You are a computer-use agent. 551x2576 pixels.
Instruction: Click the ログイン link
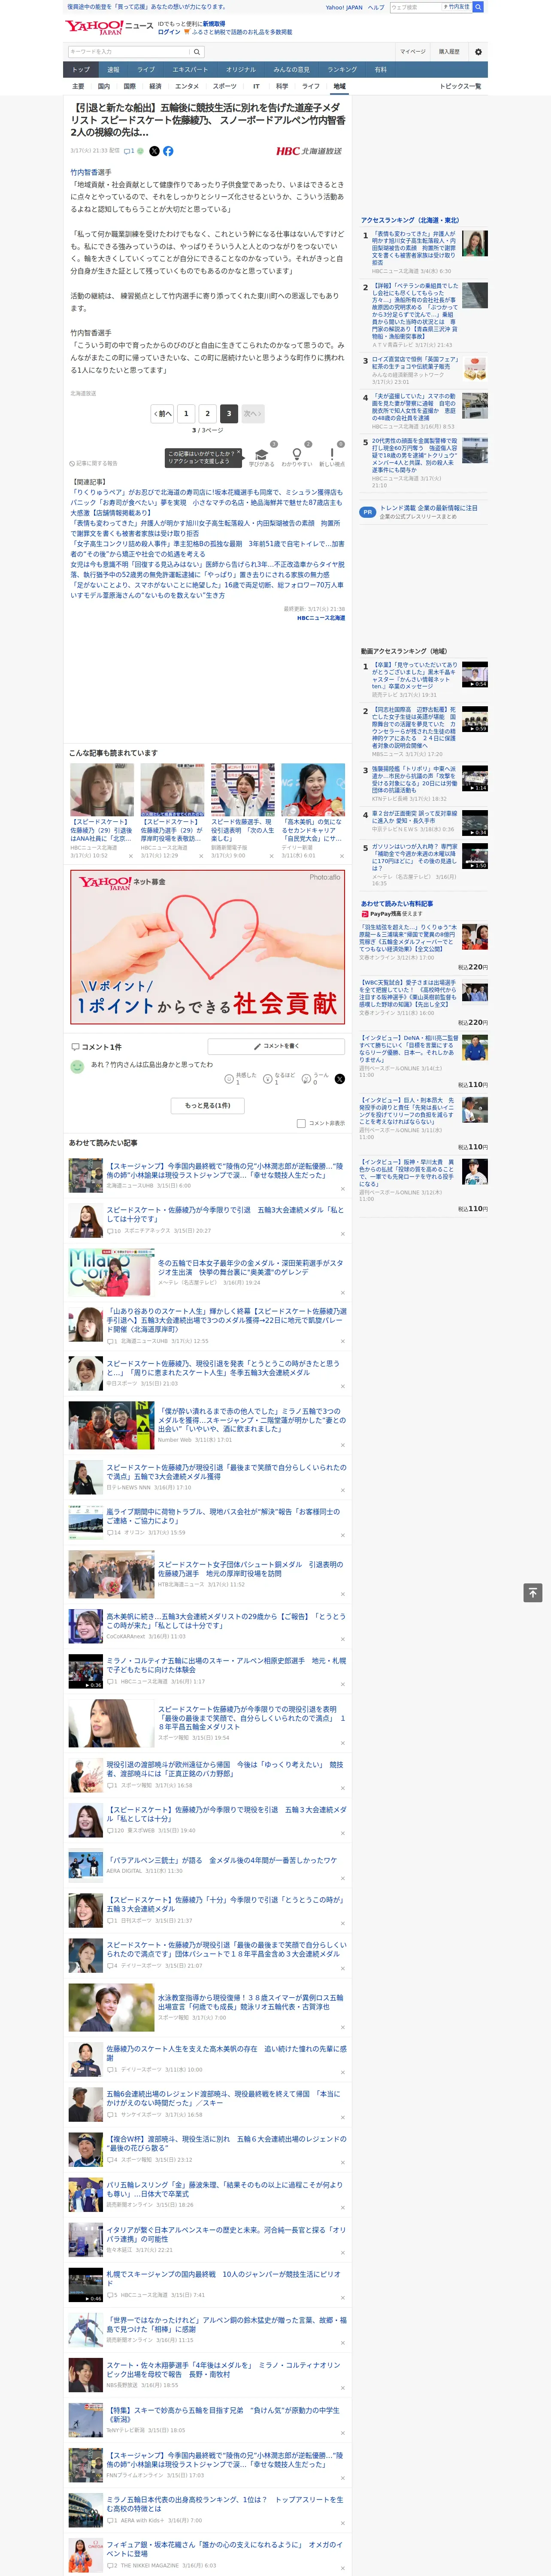(x=169, y=32)
